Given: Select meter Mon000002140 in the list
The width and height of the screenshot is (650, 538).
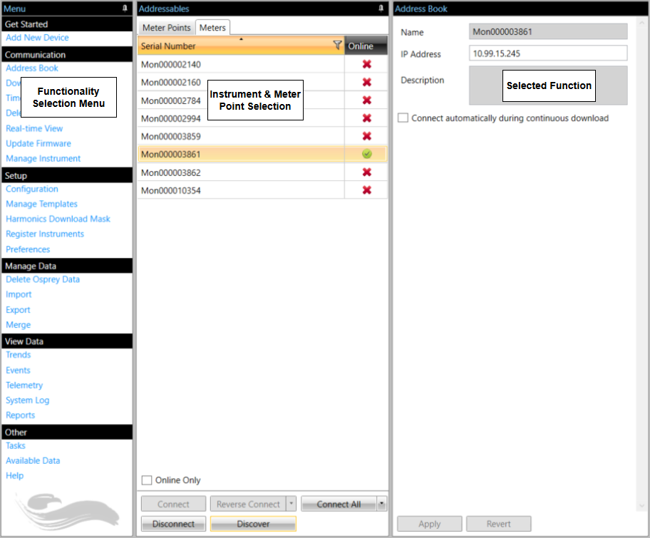Looking at the screenshot, I should [x=262, y=64].
